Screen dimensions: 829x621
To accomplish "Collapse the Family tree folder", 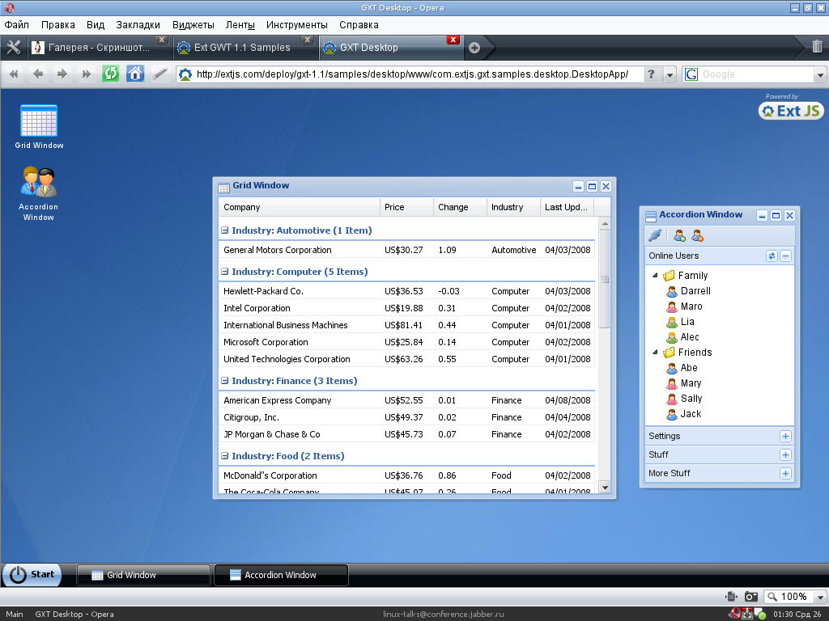I will [655, 275].
